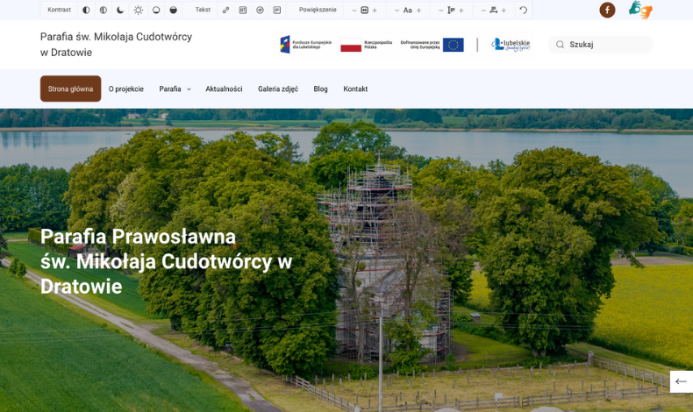Click the slider previous arrow button

[x=681, y=381]
